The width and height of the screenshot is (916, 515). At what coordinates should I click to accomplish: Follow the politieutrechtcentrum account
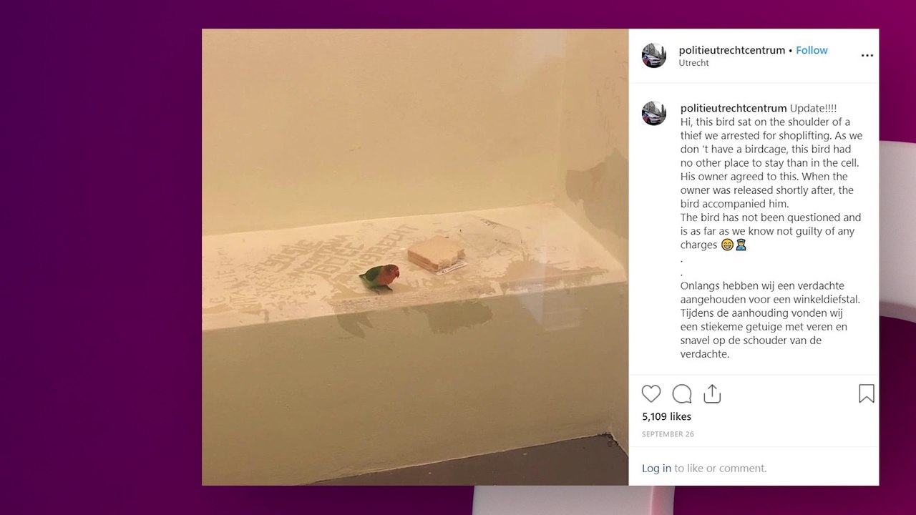pos(812,50)
